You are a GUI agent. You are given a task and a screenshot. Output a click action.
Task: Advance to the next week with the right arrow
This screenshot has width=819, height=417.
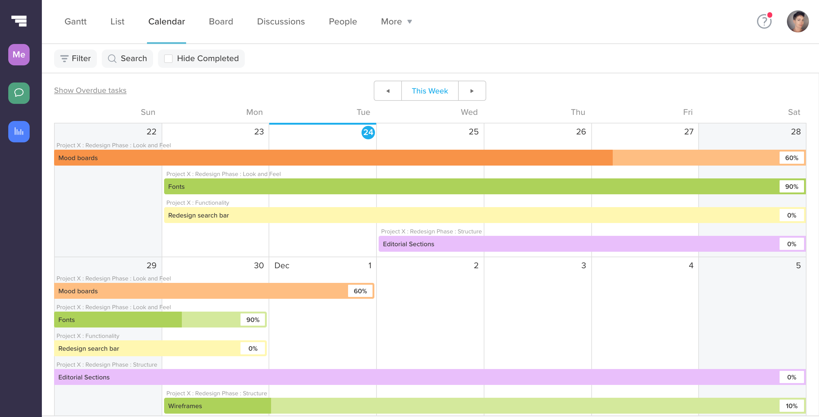pyautogui.click(x=472, y=91)
